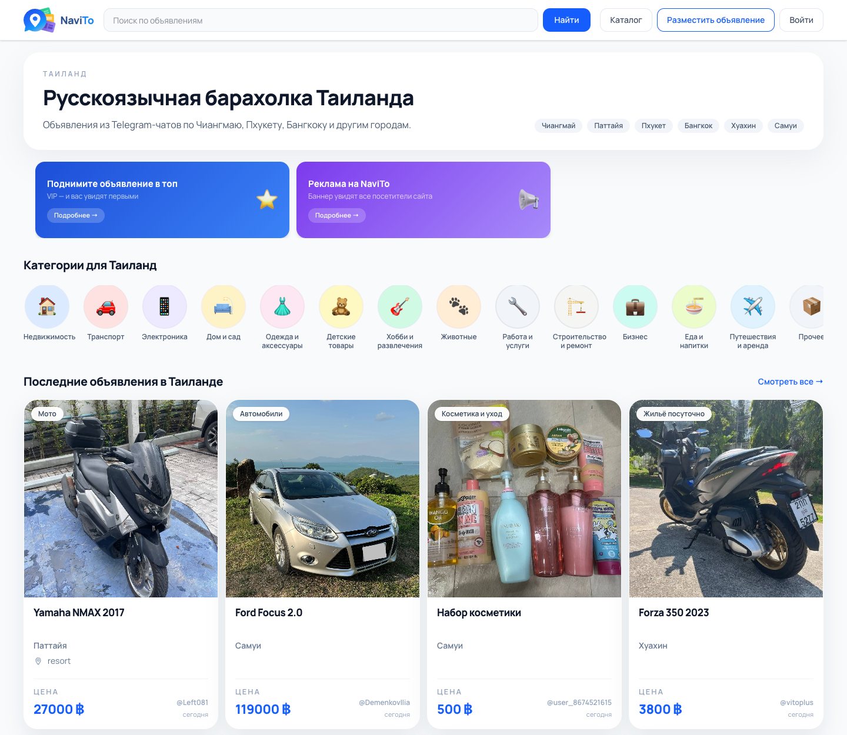The height and width of the screenshot is (735, 847).
Task: Open the Строительство и ремонт crane icon
Action: 576,306
